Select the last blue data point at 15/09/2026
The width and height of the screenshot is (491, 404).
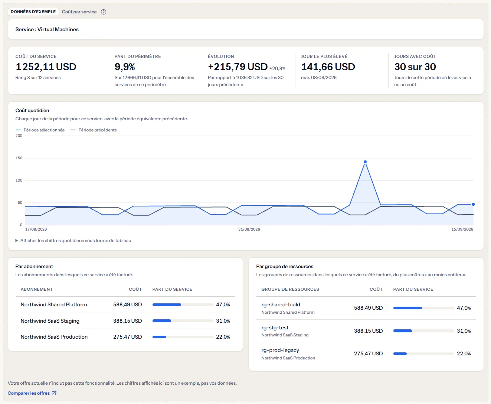[x=473, y=204]
